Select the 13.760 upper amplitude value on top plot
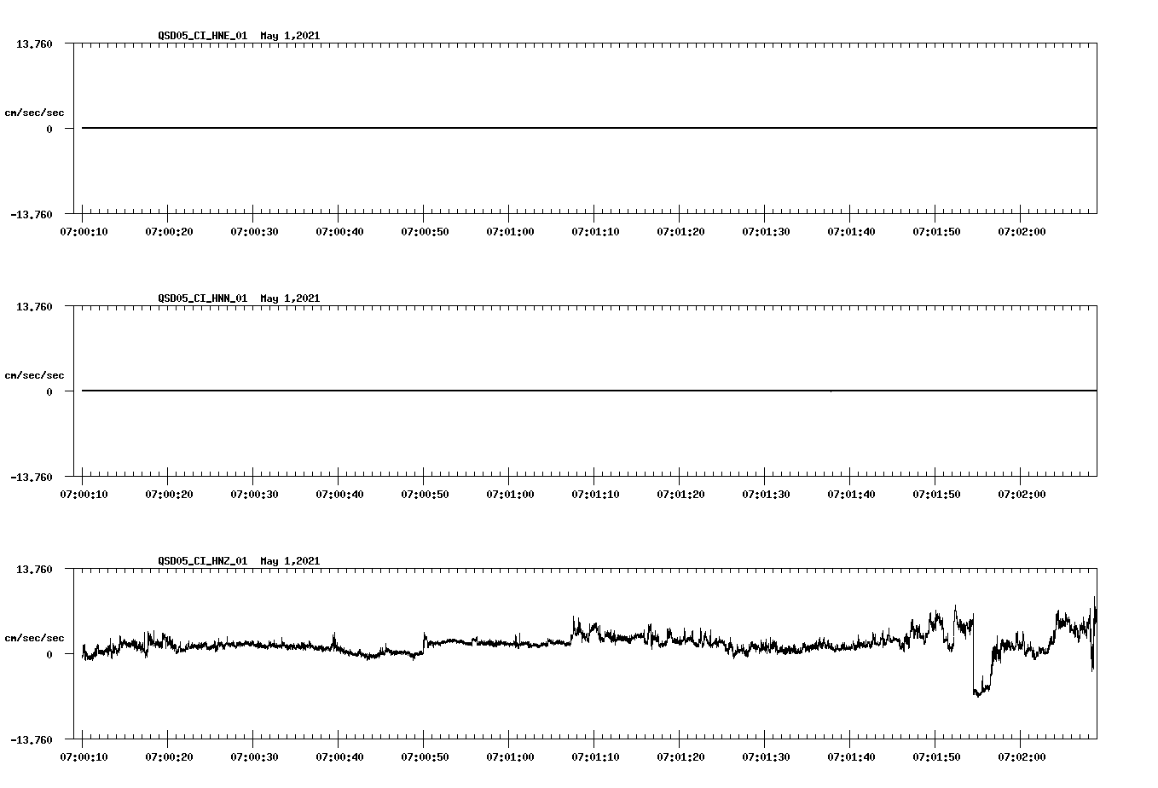The image size is (1158, 788). coord(33,43)
